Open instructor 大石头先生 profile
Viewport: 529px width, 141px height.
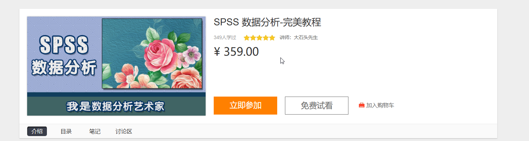point(306,37)
